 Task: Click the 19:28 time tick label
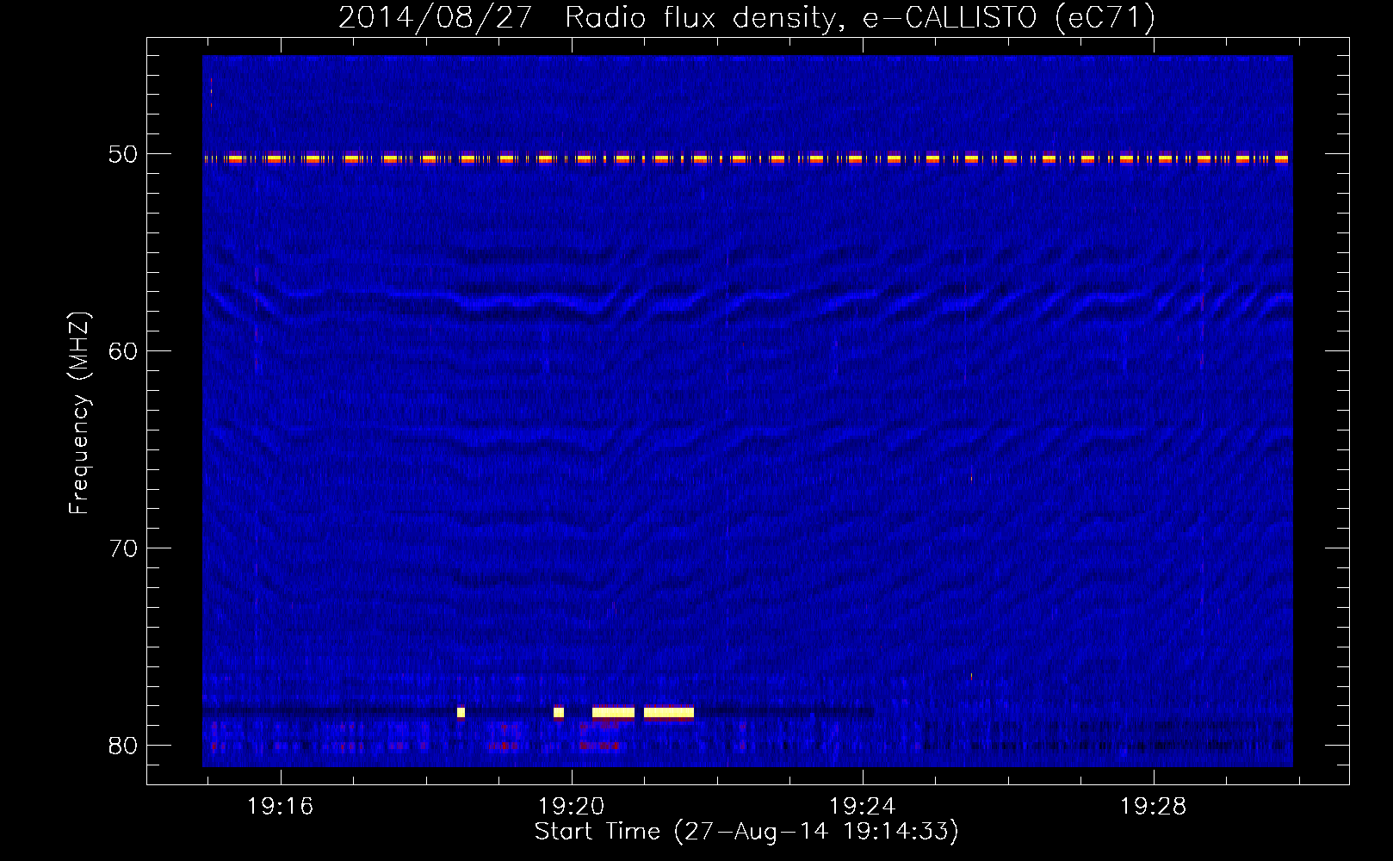tap(1153, 806)
